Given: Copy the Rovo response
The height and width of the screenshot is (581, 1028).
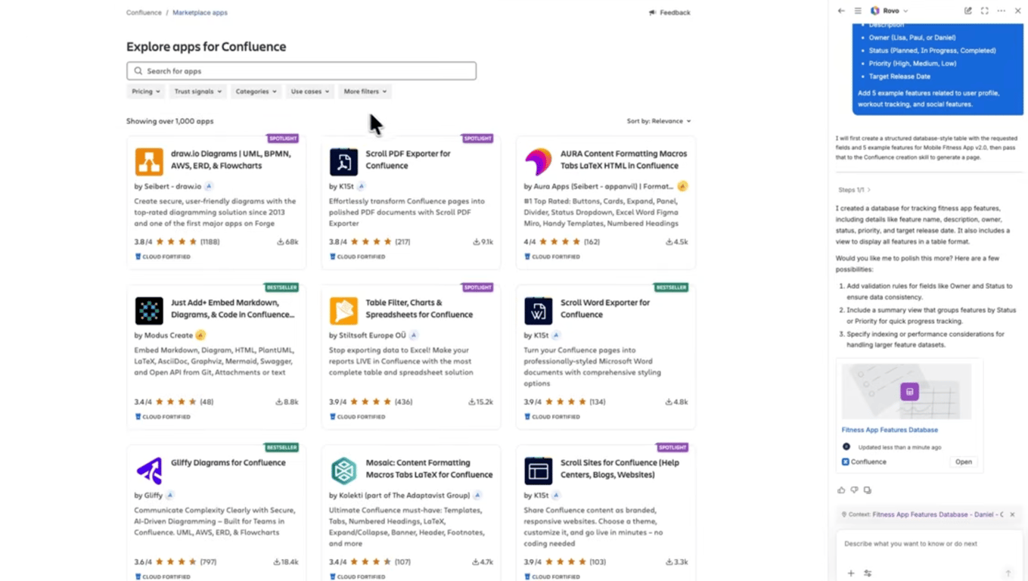Looking at the screenshot, I should click(867, 490).
